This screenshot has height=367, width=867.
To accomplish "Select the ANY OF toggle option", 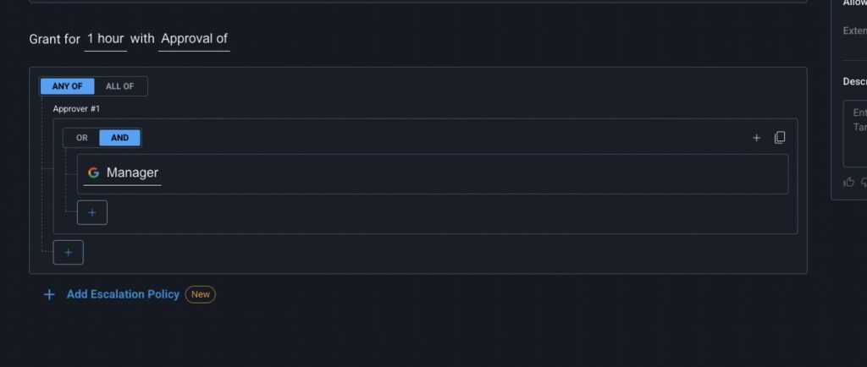I will pos(67,86).
